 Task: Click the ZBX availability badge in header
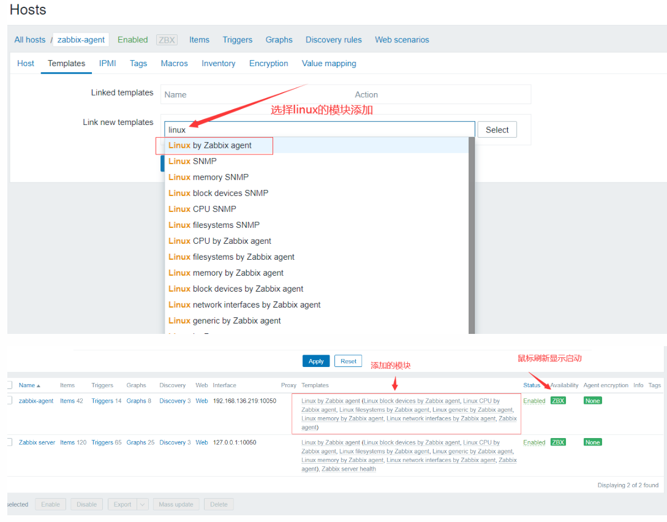(167, 40)
